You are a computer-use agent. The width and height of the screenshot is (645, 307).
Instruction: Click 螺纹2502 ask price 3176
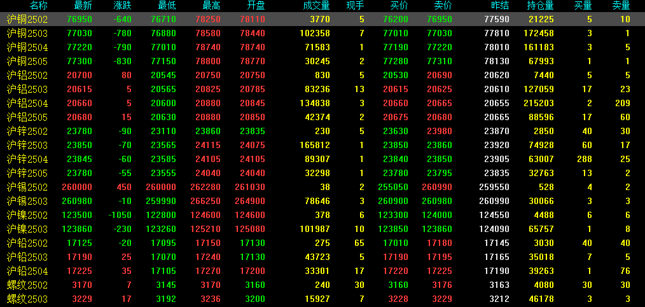click(442, 285)
